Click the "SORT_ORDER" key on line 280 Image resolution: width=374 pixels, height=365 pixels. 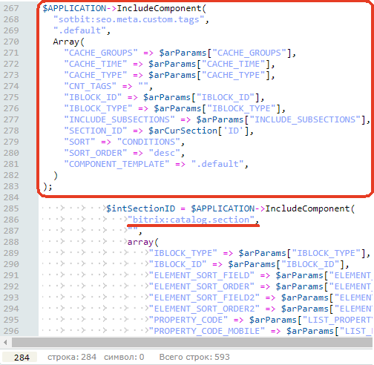pos(96,153)
